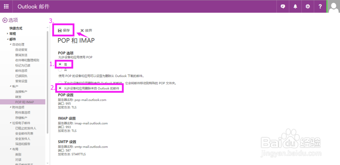Select POP 和 IMAP in sidebar
340x165 pixels.
click(x=22, y=102)
